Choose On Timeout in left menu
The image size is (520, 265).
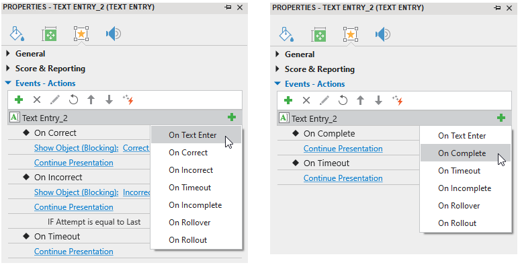(x=196, y=187)
